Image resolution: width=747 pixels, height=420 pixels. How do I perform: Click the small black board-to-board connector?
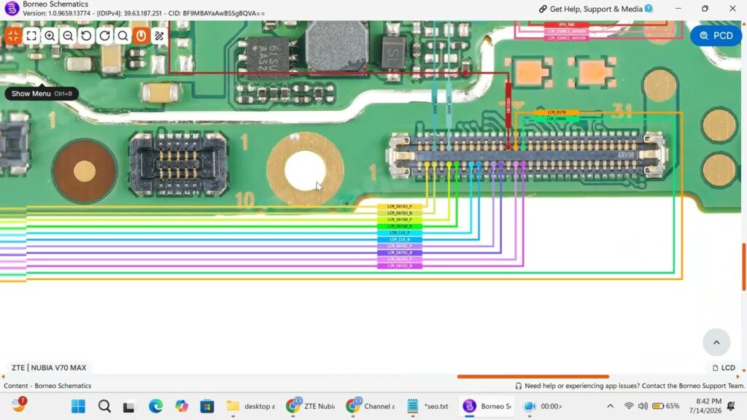tap(178, 164)
